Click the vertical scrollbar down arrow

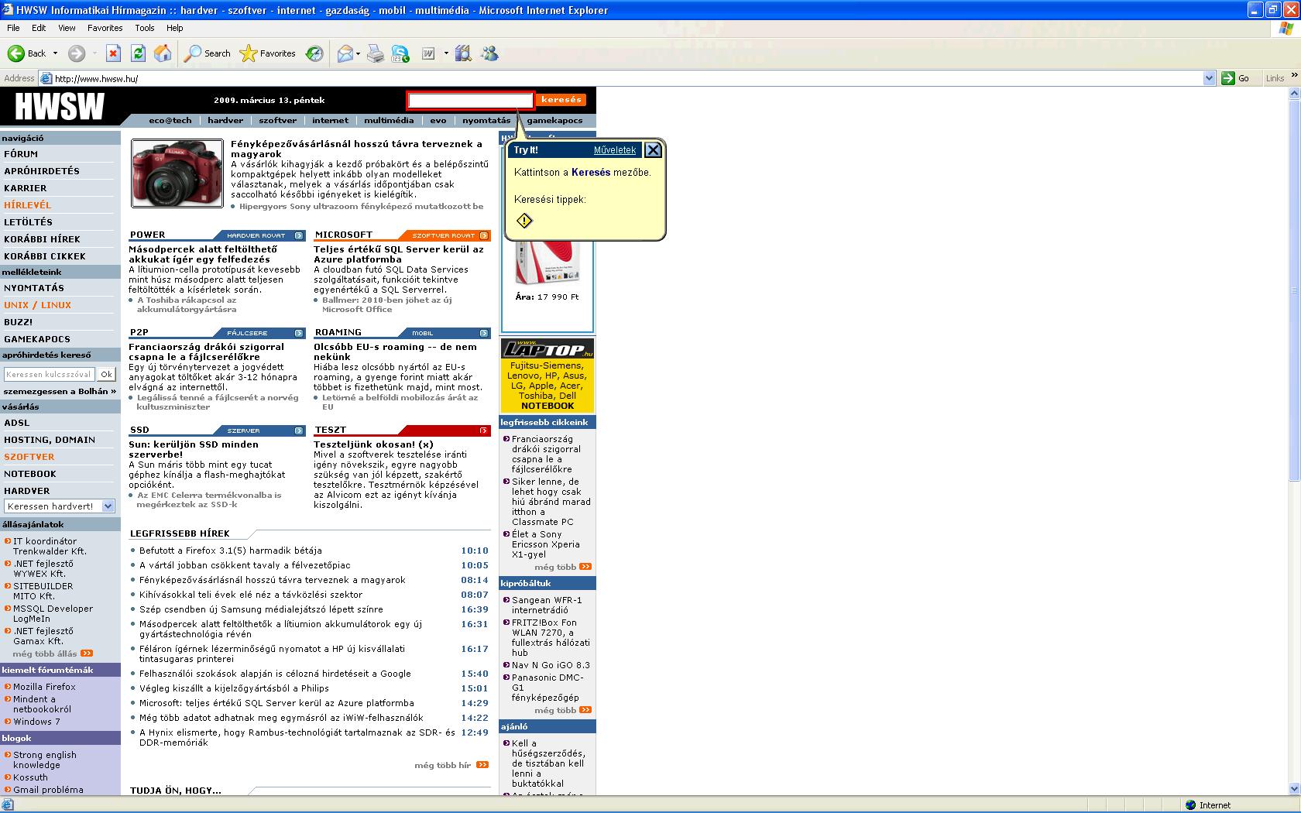(1294, 788)
